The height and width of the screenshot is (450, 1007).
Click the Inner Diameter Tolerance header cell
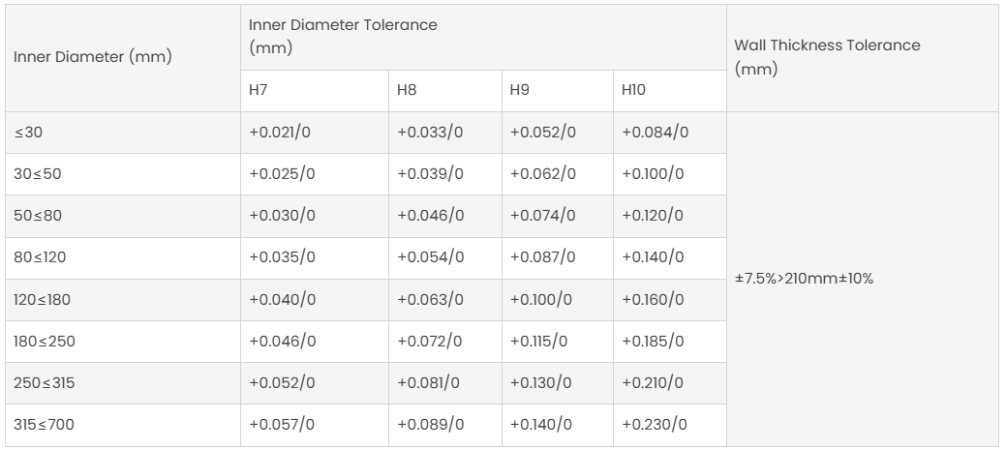tap(343, 36)
